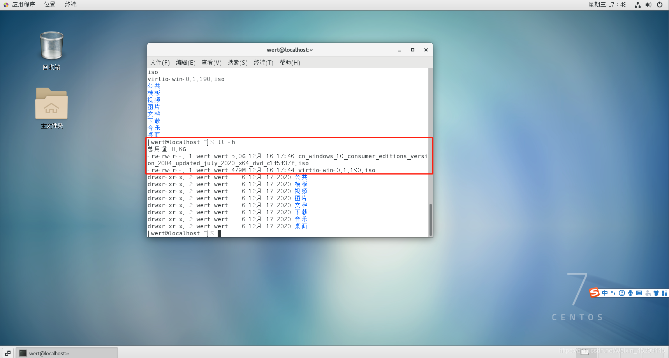Screen dimensions: 669x358
Task: Open terminal 终端(T) menu
Action: tap(264, 62)
